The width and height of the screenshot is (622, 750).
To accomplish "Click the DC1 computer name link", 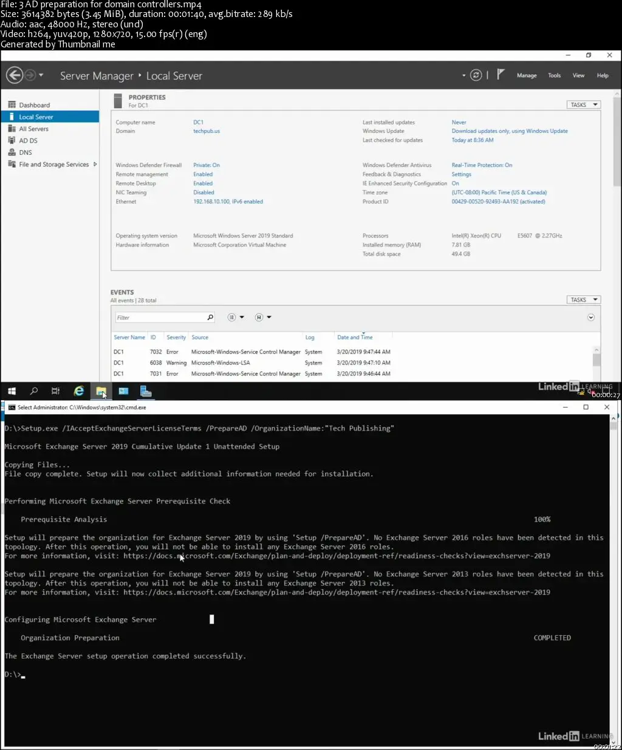I will 199,122.
